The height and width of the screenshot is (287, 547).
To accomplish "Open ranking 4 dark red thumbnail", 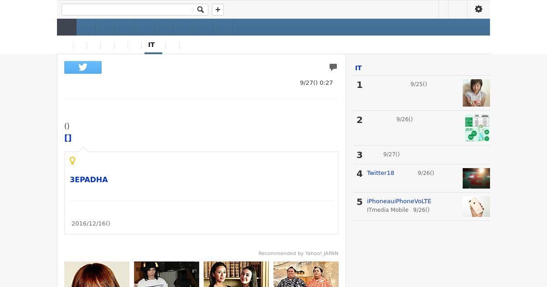I will (x=476, y=178).
